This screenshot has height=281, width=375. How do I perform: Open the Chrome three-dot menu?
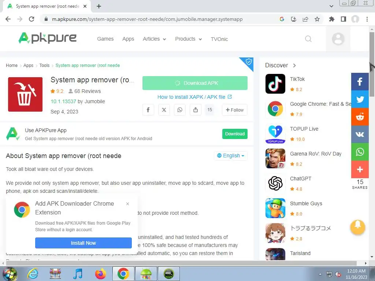click(367, 19)
